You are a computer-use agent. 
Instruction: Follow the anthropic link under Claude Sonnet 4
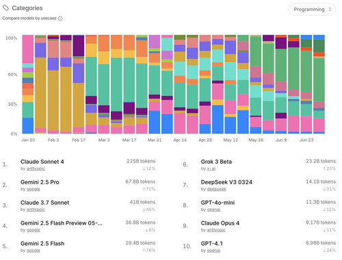click(36, 169)
